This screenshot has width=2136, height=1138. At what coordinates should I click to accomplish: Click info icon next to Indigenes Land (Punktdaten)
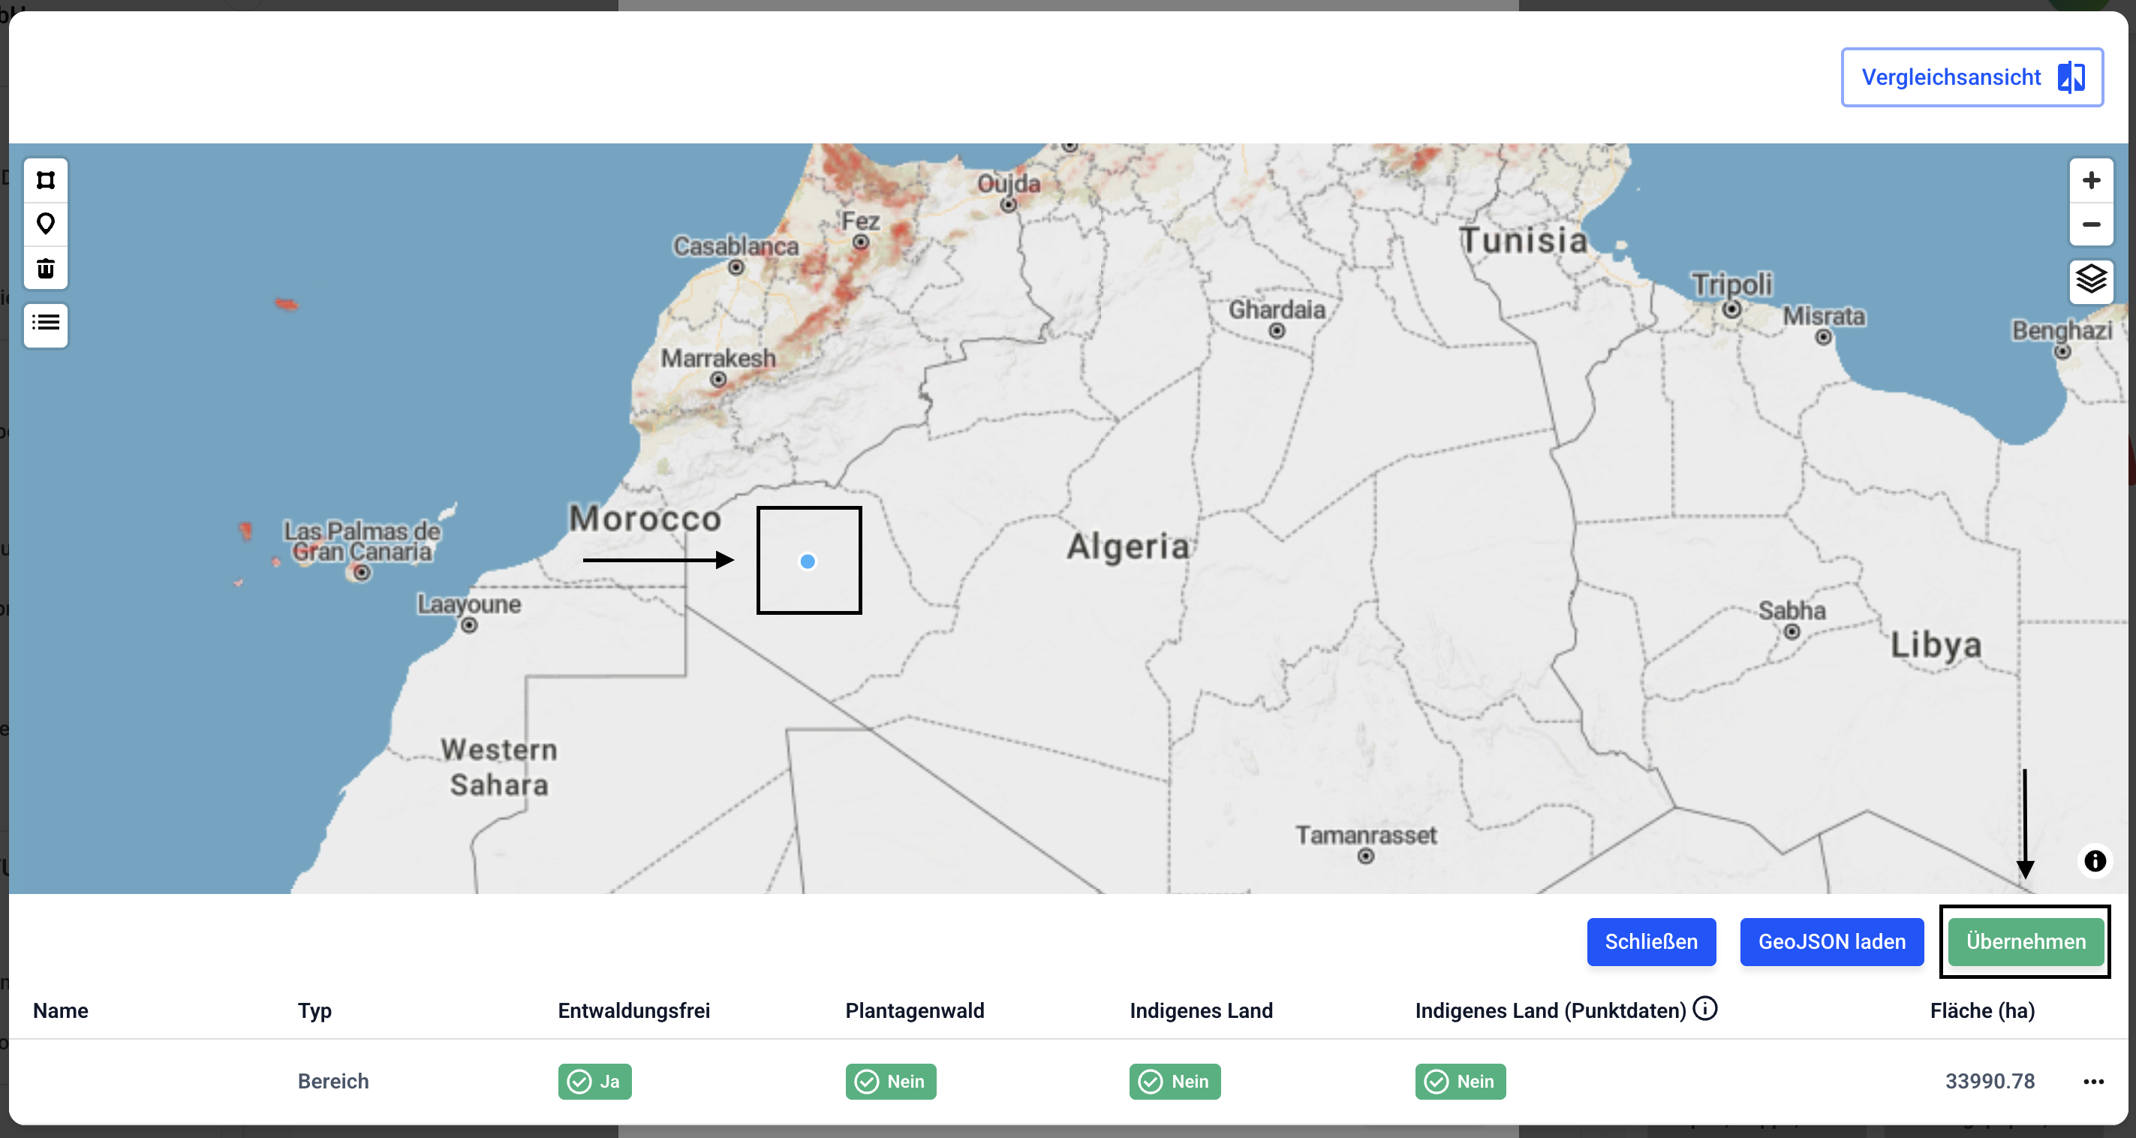(1704, 1009)
